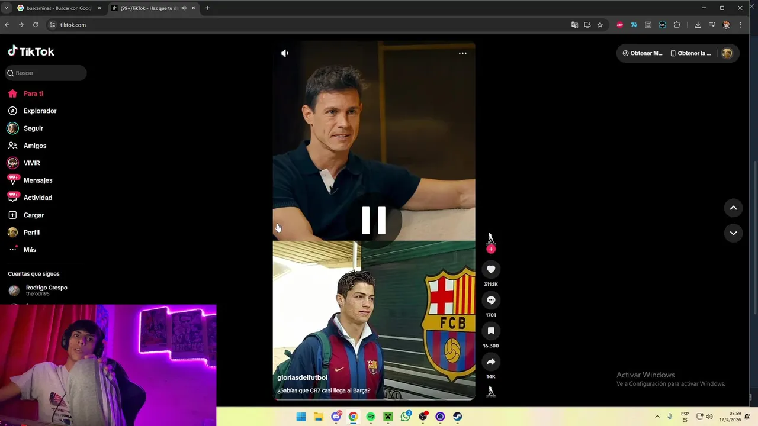The width and height of the screenshot is (758, 426).
Task: Expand the hidden system tray icons
Action: coord(657,417)
